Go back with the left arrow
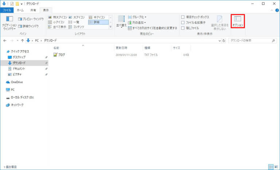Viewport: 280px width, 170px height. pos(5,41)
